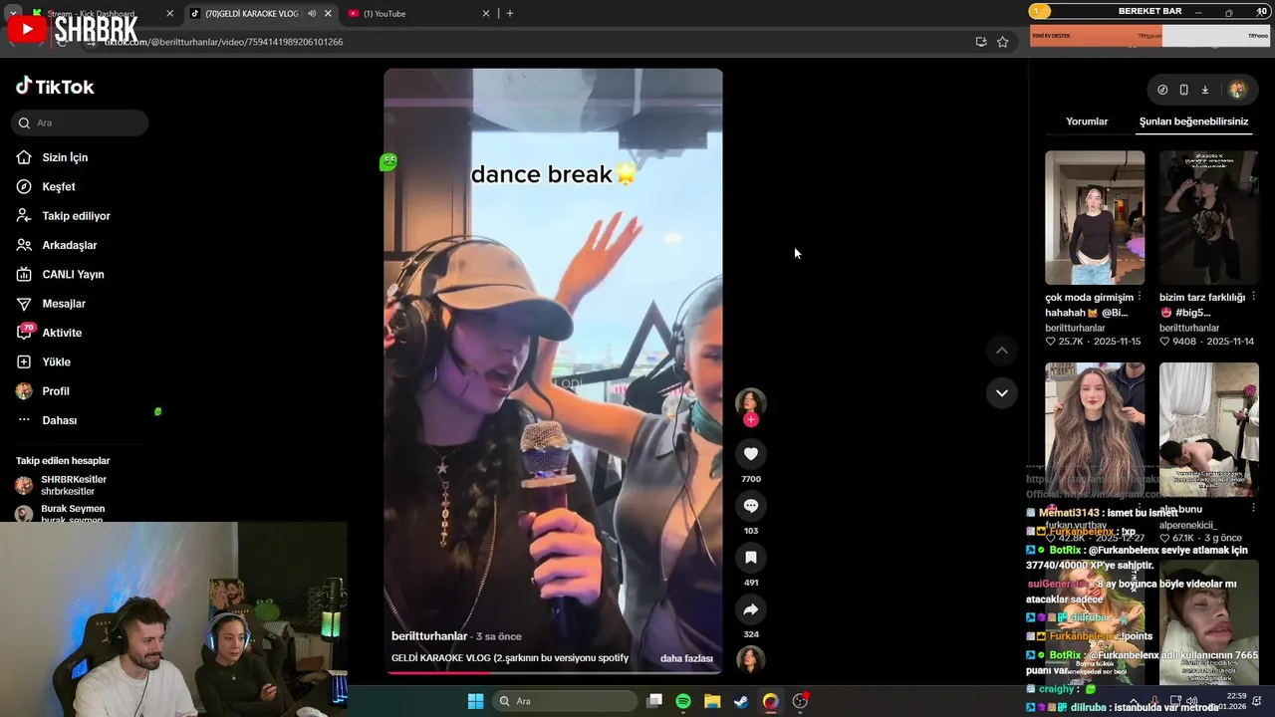Image resolution: width=1275 pixels, height=717 pixels.
Task: Go to previous video with up chevron
Action: [x=1002, y=351]
